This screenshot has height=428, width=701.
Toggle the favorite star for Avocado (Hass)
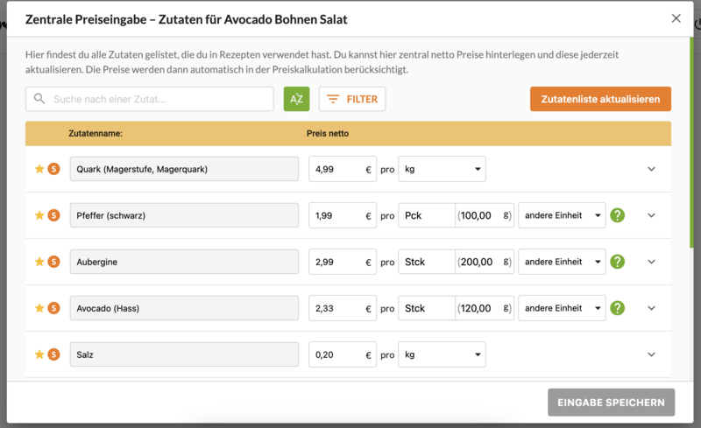[39, 308]
